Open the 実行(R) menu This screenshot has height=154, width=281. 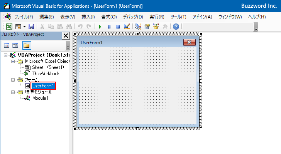157,17
